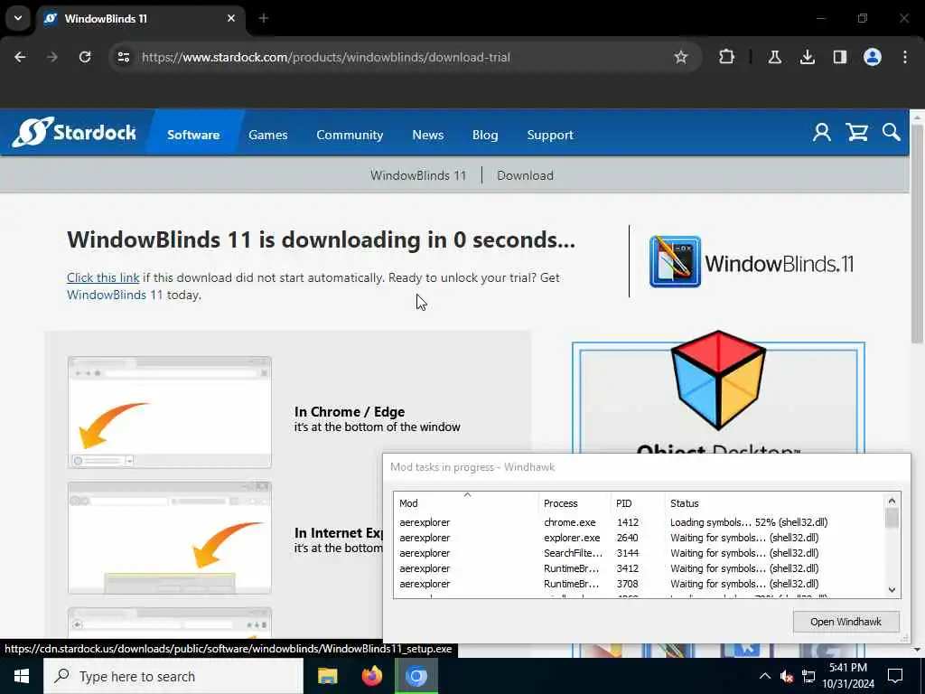Image resolution: width=925 pixels, height=694 pixels.
Task: Click the muted volume tray icon
Action: 787,676
